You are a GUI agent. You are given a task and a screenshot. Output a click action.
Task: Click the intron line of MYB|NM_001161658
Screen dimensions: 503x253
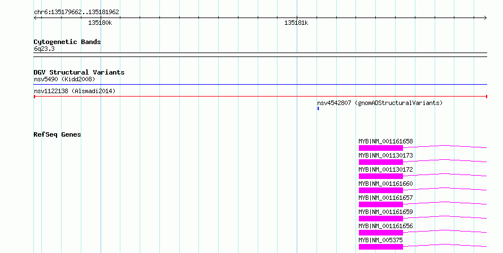click(x=445, y=146)
